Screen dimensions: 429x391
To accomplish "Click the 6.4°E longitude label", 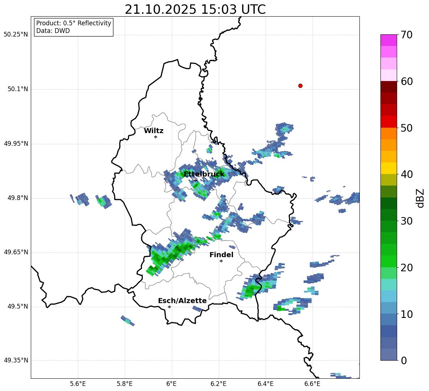I will [x=265, y=384].
